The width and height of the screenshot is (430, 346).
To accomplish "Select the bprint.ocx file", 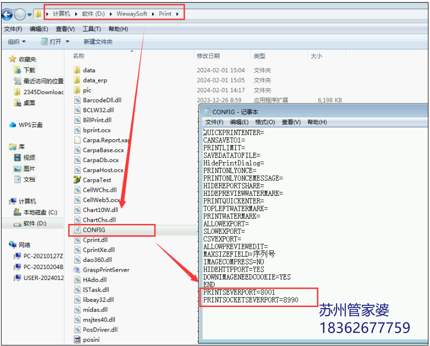I will [x=98, y=130].
